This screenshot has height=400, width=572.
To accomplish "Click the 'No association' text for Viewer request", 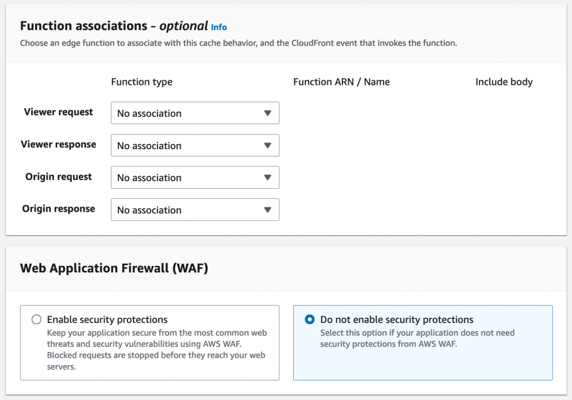I will 149,113.
